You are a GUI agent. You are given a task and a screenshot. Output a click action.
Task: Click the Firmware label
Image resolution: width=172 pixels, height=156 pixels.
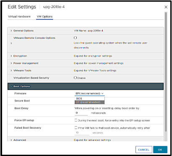pos(20,94)
